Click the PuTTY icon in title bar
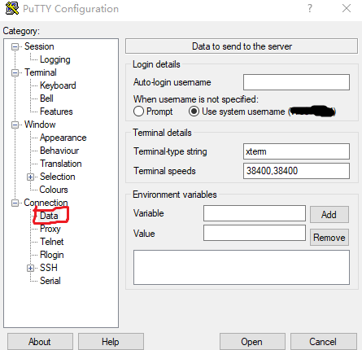Screen dimensions: 362x350 [12, 8]
